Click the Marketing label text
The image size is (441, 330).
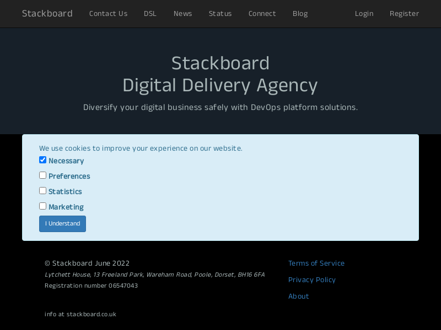coord(66,207)
